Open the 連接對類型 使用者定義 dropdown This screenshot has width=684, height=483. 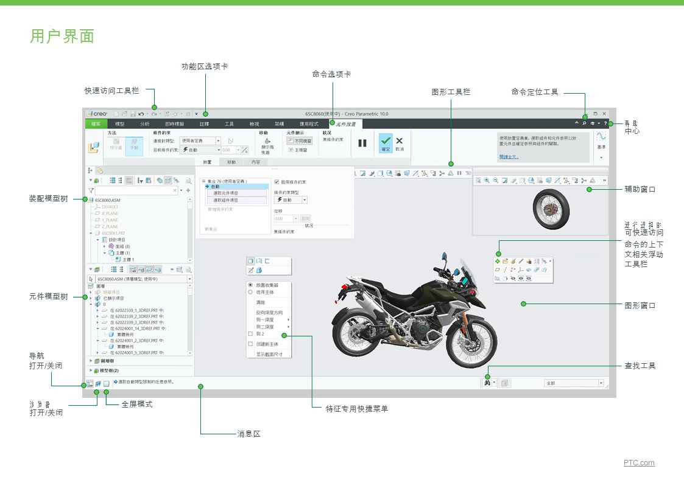click(x=200, y=141)
